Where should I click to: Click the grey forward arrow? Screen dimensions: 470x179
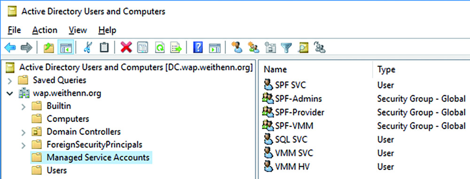click(x=26, y=47)
